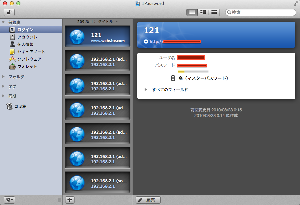Switch to the first list layout view

pos(192,12)
